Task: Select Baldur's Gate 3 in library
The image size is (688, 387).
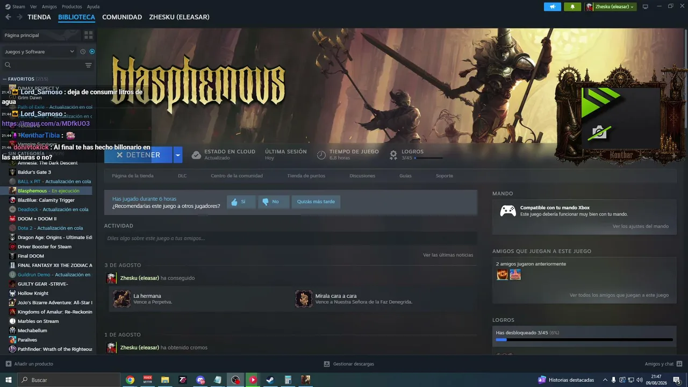Action: pyautogui.click(x=34, y=172)
